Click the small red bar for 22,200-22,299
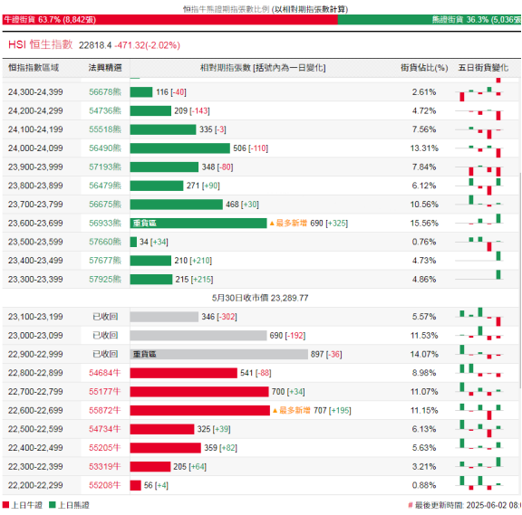Viewport: 522px width, 515px height. 136,485
